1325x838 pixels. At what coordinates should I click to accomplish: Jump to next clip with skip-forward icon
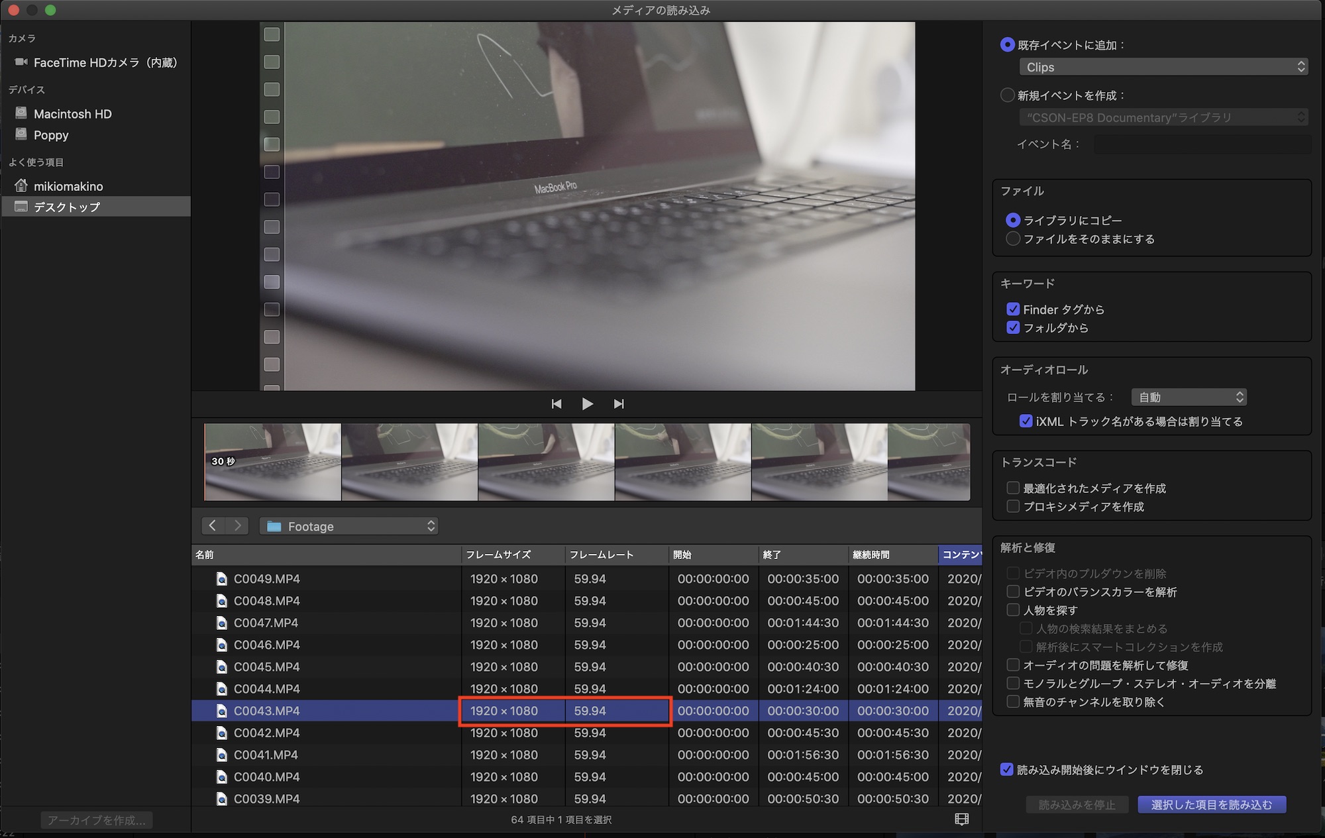(619, 403)
